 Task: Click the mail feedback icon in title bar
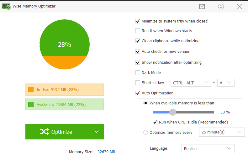(x=202, y=7)
